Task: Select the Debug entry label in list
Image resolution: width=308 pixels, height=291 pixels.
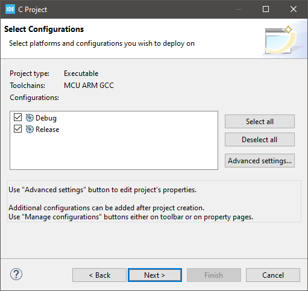Action: [x=46, y=118]
